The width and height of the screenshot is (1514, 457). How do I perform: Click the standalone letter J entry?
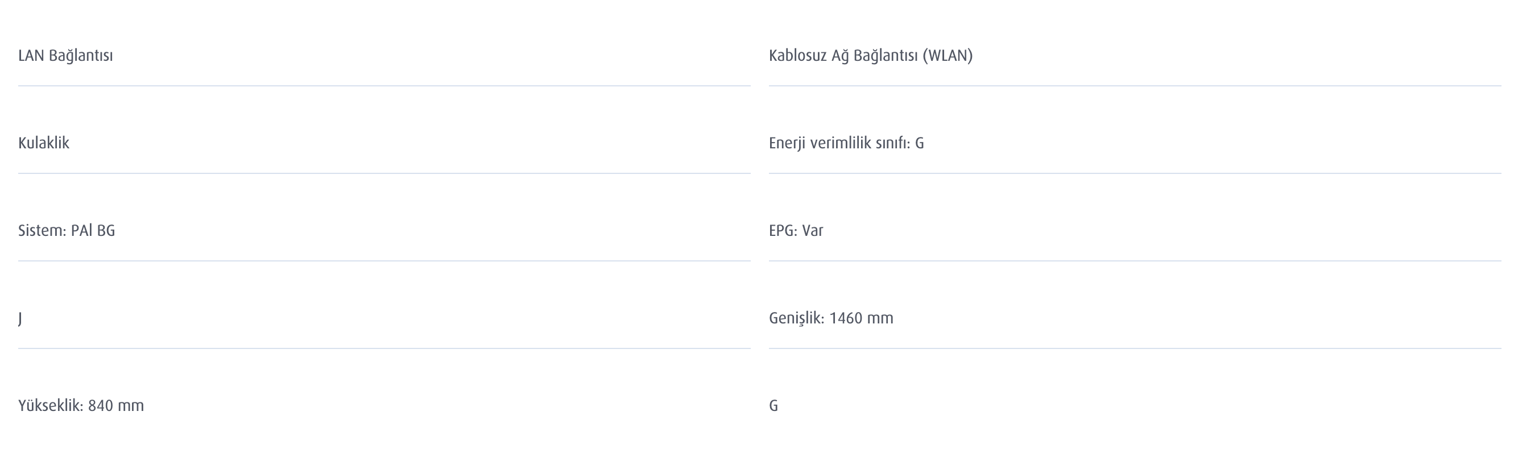20,318
